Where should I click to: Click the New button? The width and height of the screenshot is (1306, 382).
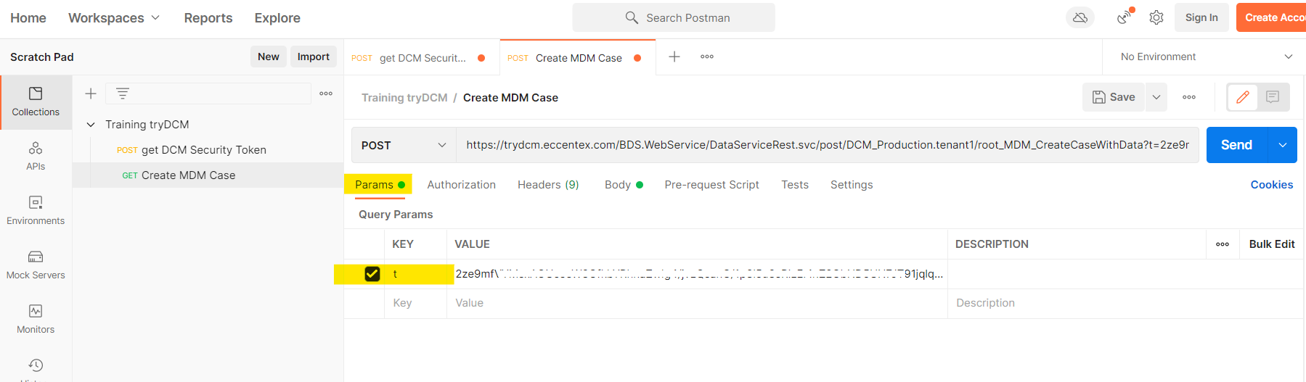269,57
